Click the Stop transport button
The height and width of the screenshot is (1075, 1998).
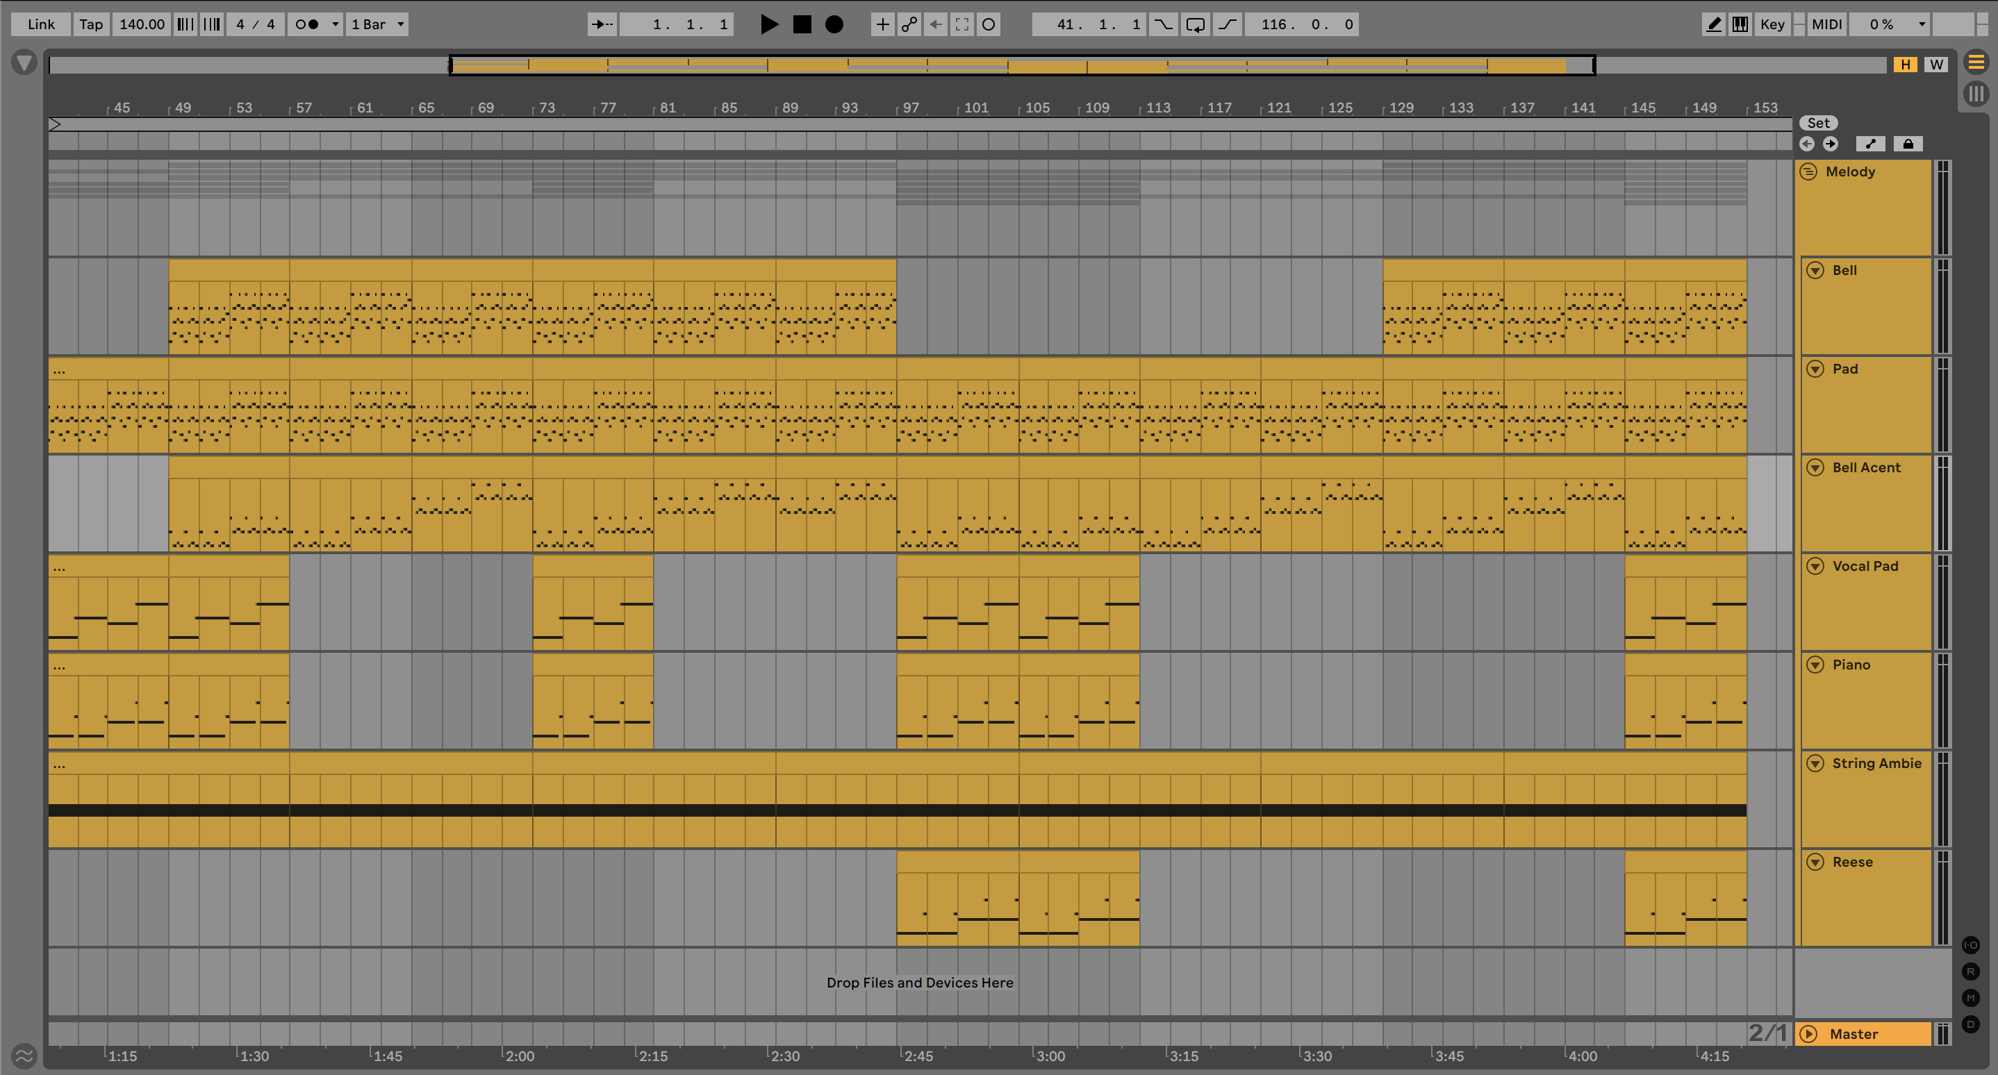[x=802, y=24]
